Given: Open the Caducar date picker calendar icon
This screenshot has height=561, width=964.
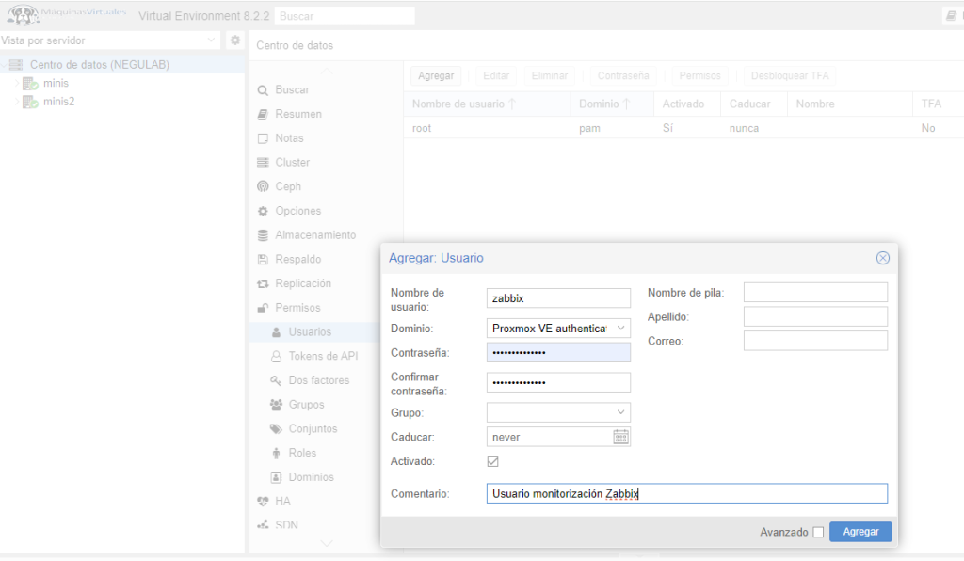Looking at the screenshot, I should 621,437.
